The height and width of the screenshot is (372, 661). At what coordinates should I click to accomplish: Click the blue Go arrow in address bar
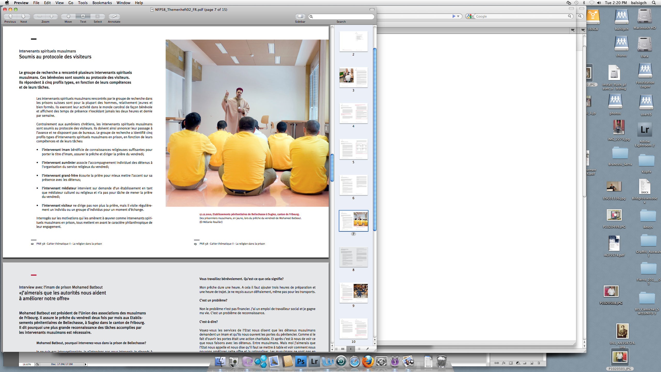pos(454,16)
